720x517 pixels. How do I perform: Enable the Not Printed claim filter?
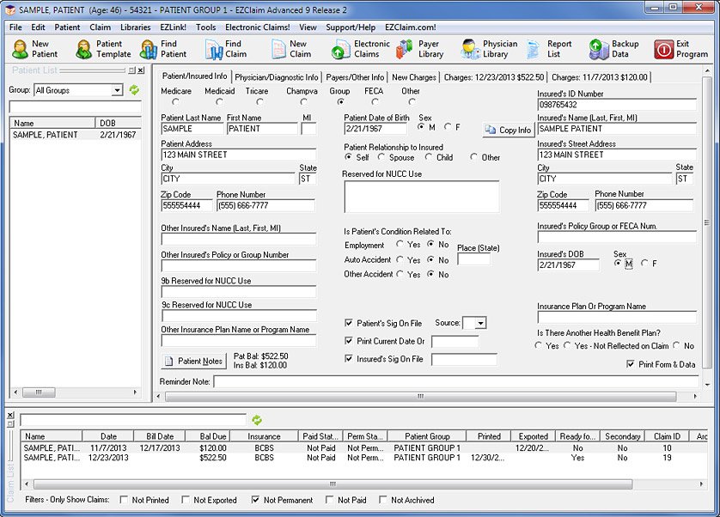click(125, 500)
